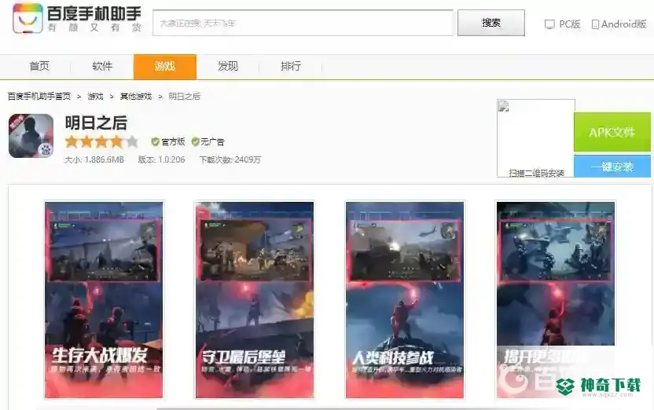Click the Baidu Mobile Assistant logo

(x=77, y=18)
